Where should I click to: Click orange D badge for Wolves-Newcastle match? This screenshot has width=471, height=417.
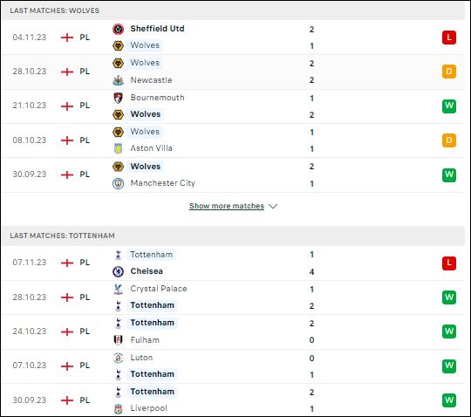449,72
